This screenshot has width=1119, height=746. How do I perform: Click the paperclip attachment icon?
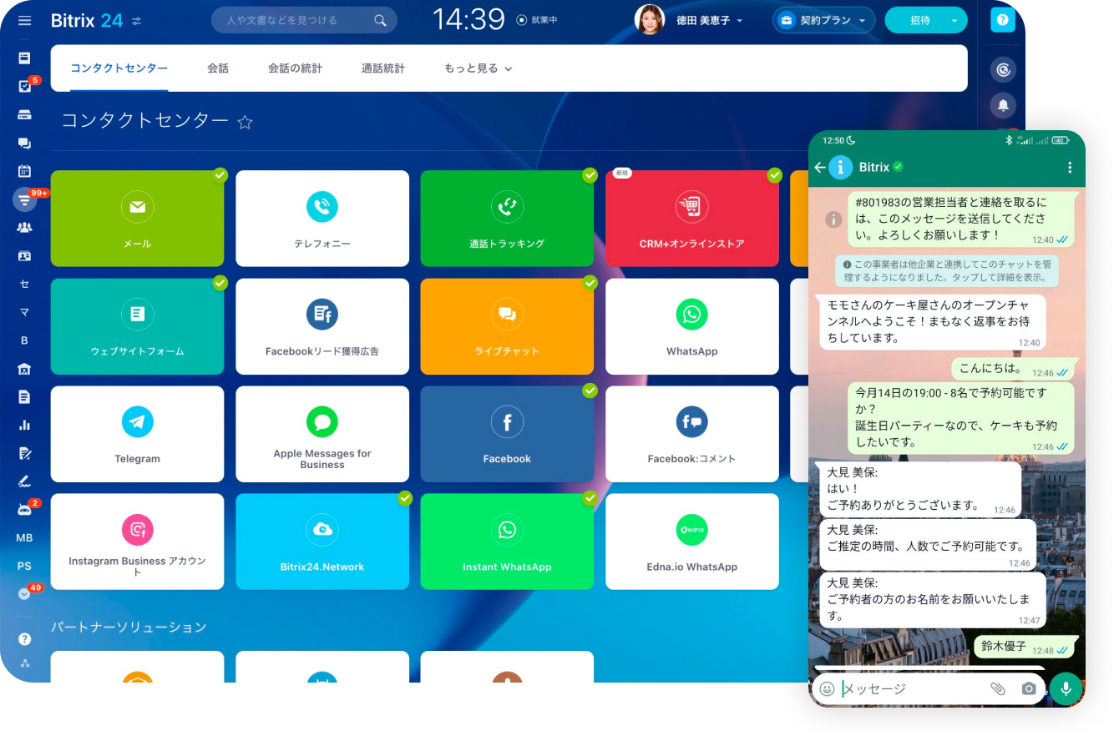(997, 688)
